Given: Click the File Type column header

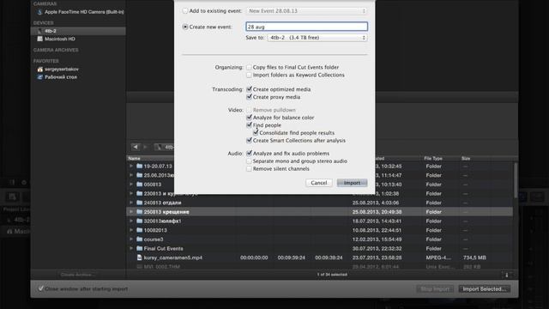Looking at the screenshot, I should (x=433, y=158).
